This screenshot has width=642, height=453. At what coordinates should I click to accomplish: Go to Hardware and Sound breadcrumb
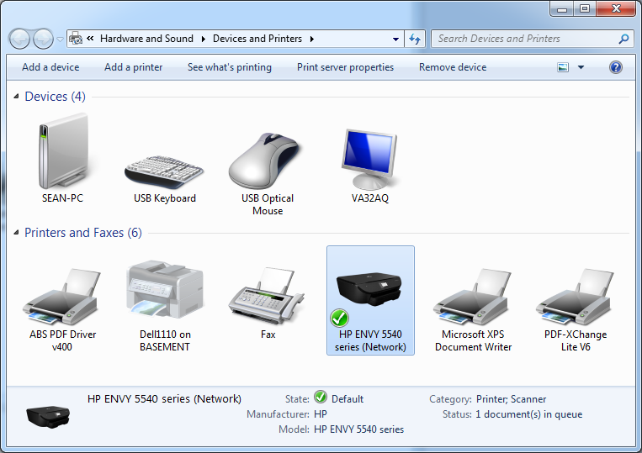[x=146, y=39]
